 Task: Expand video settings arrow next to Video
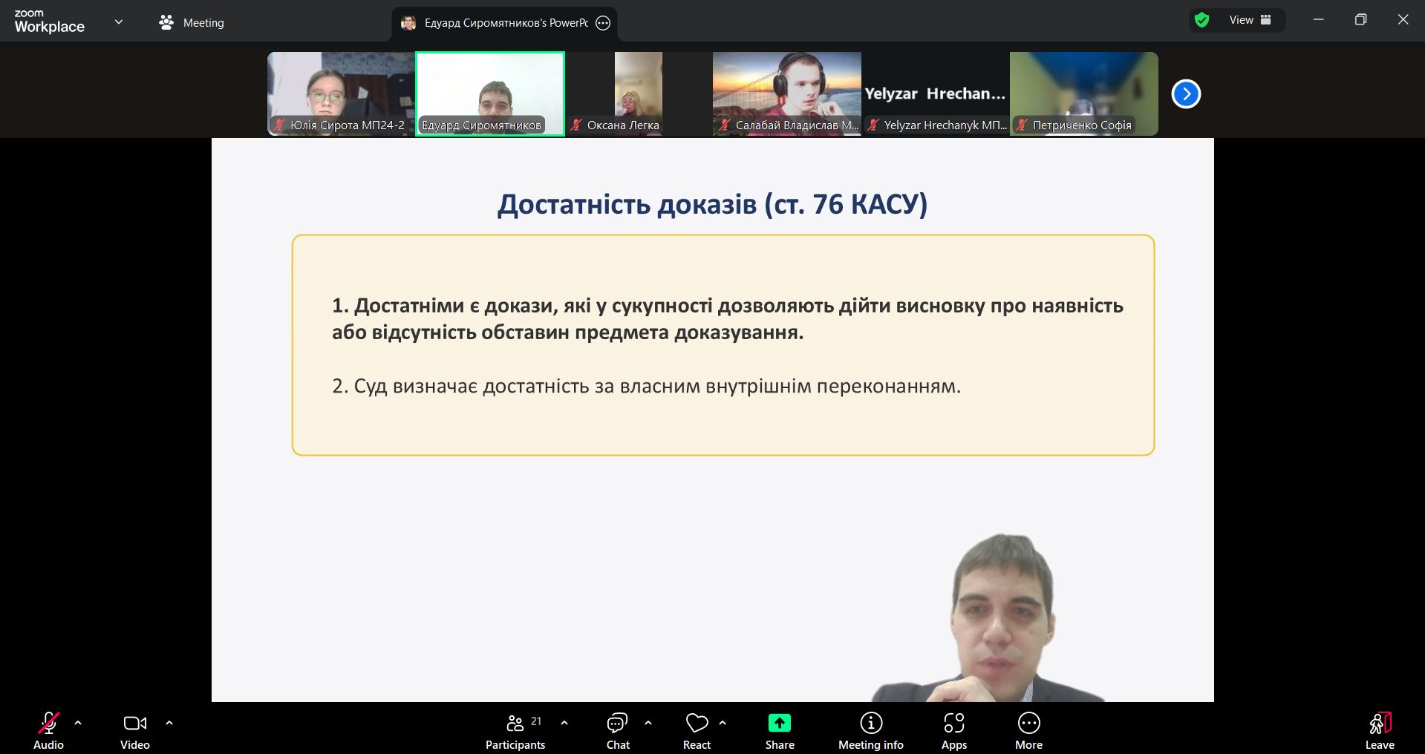point(169,723)
